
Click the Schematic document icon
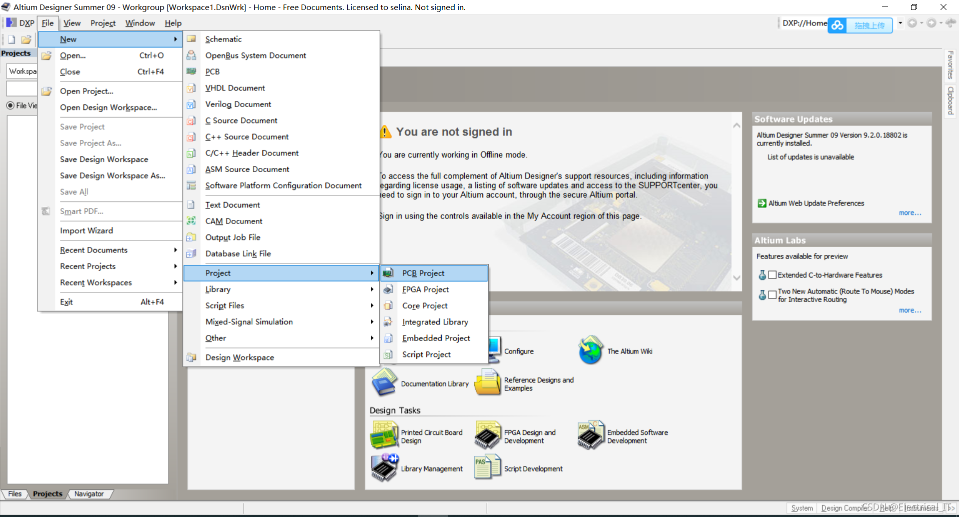coord(191,39)
